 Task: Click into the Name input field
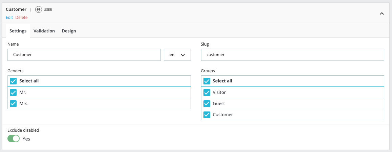coord(84,55)
